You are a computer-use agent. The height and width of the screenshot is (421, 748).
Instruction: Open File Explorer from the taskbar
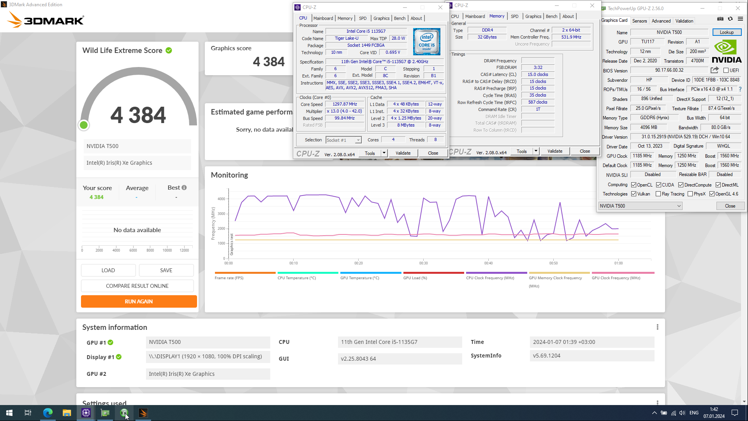[67, 413]
